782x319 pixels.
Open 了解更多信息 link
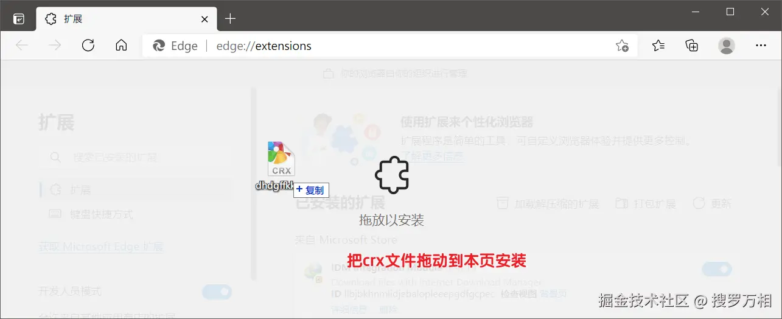(432, 156)
